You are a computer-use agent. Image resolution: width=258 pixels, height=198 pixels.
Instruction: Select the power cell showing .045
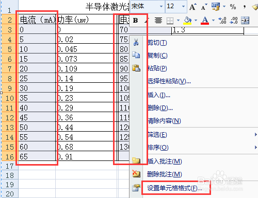pyautogui.click(x=86, y=49)
